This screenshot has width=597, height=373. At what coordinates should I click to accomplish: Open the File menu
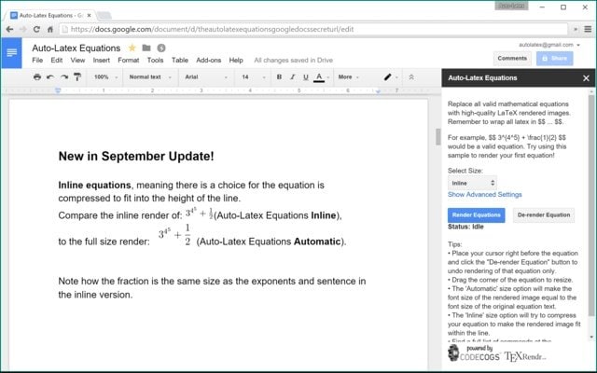(x=37, y=60)
